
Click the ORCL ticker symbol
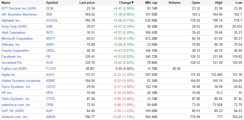pyautogui.click(x=51, y=50)
